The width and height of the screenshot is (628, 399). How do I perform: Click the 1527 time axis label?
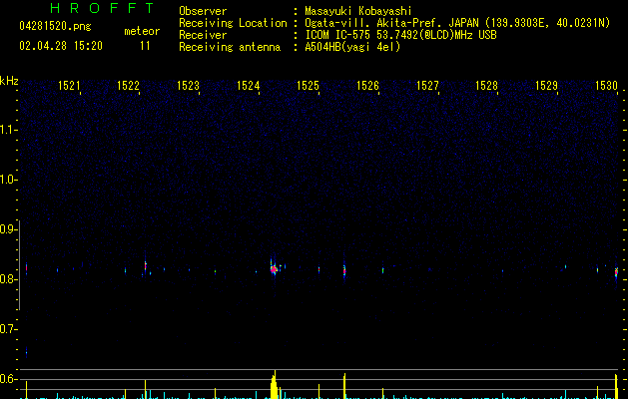[427, 85]
